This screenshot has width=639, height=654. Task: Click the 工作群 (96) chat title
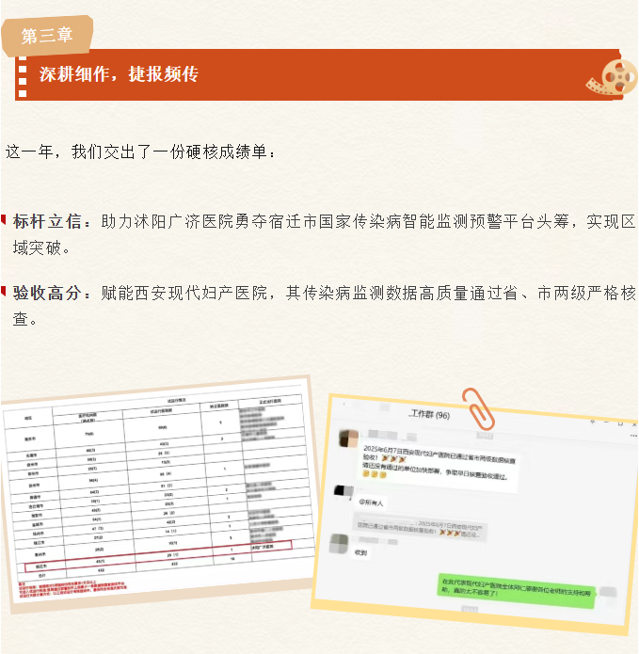point(428,414)
